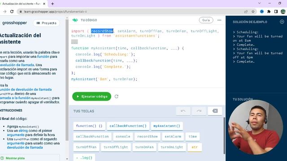The image size is (287, 161).
Task: Open the Chrome profile avatar
Action: (x=283, y=12)
